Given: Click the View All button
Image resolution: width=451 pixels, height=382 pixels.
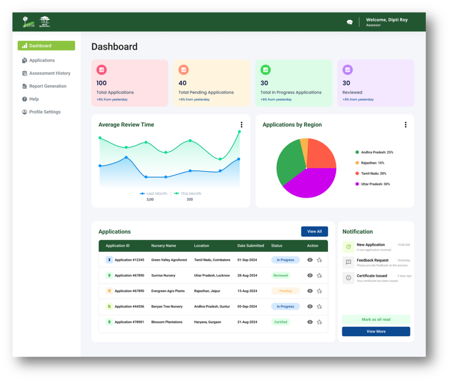Looking at the screenshot, I should (x=314, y=231).
